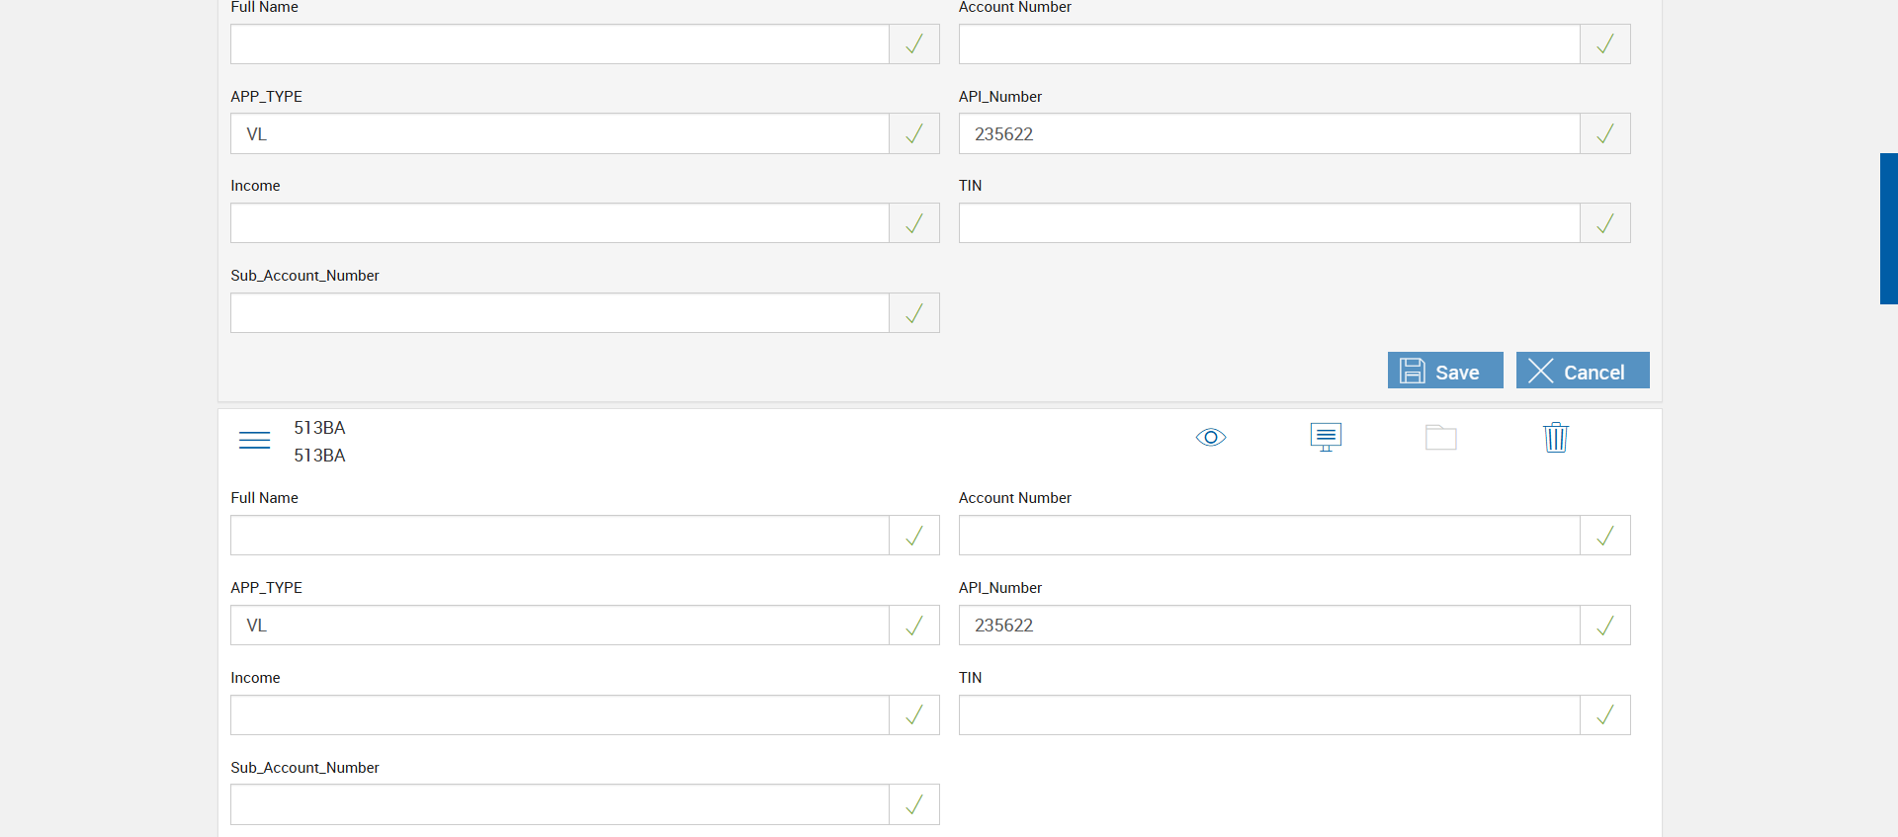This screenshot has height=837, width=1898.
Task: Confirm the Account Number checkmark in the 513BA record
Action: click(x=1604, y=536)
